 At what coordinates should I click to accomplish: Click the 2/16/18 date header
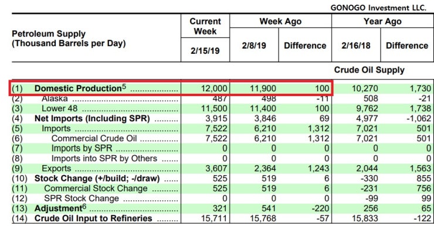coord(355,45)
